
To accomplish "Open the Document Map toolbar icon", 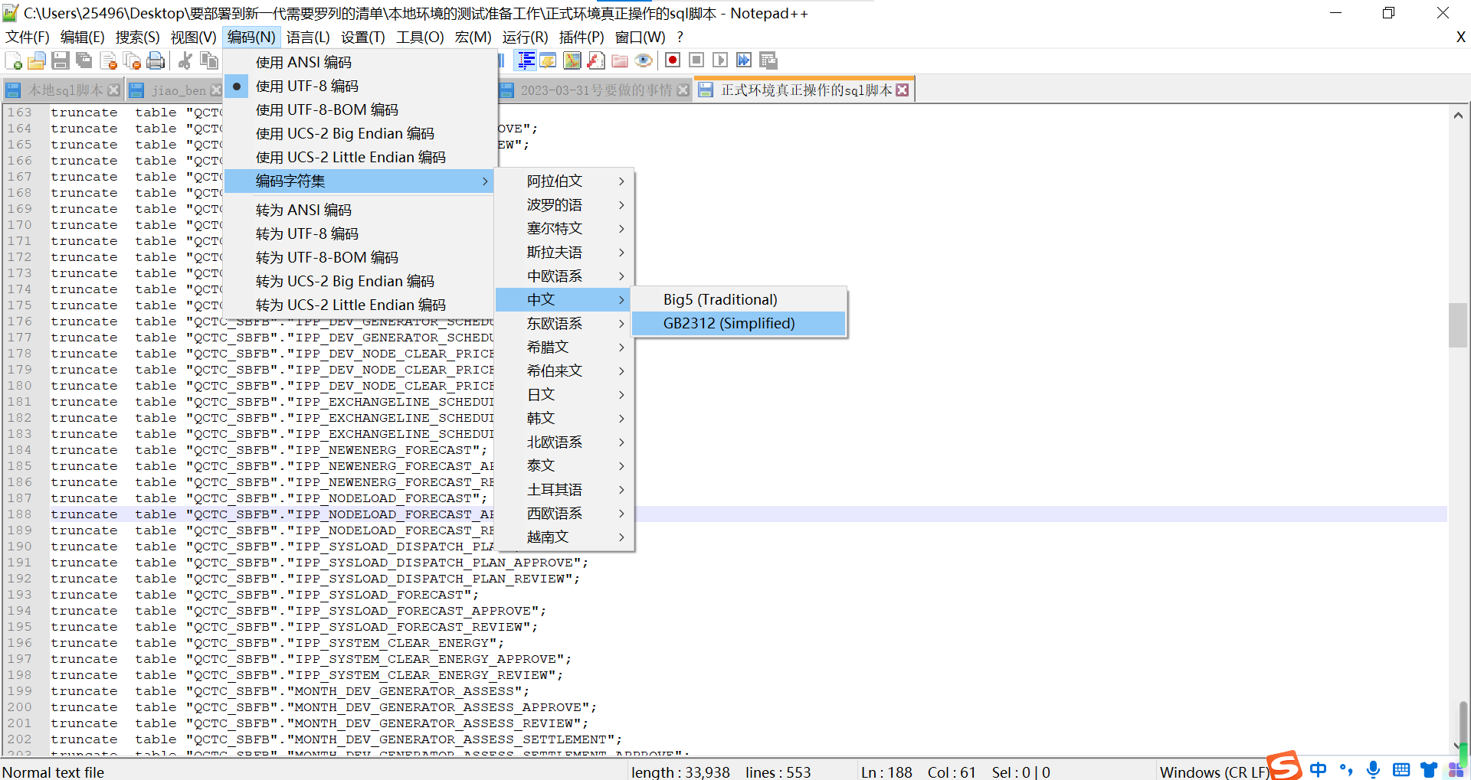I will click(x=572, y=61).
